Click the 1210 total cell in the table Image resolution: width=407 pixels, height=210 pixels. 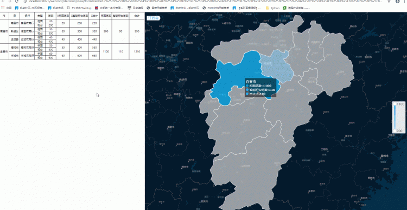coord(137,51)
